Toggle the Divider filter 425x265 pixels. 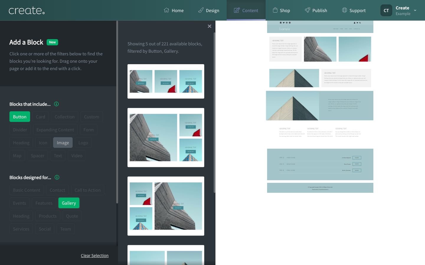(x=20, y=130)
